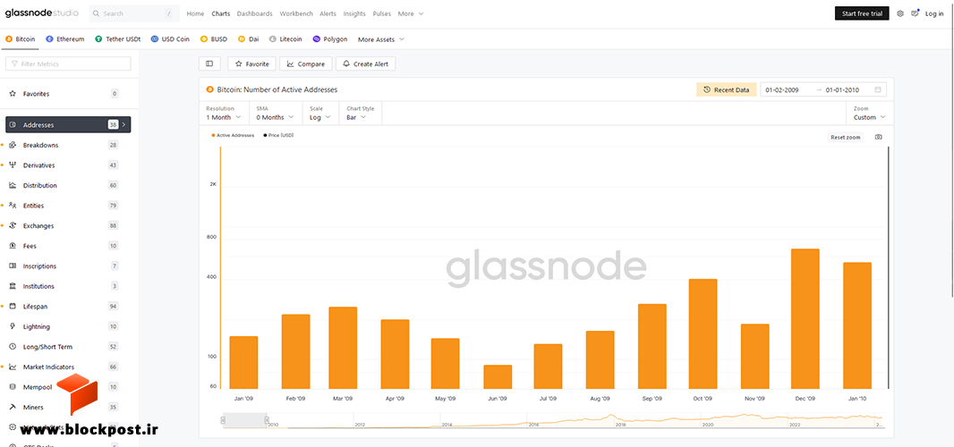Click the Ethereum asset icon
Viewport: 954px width, 447px height.
49,39
